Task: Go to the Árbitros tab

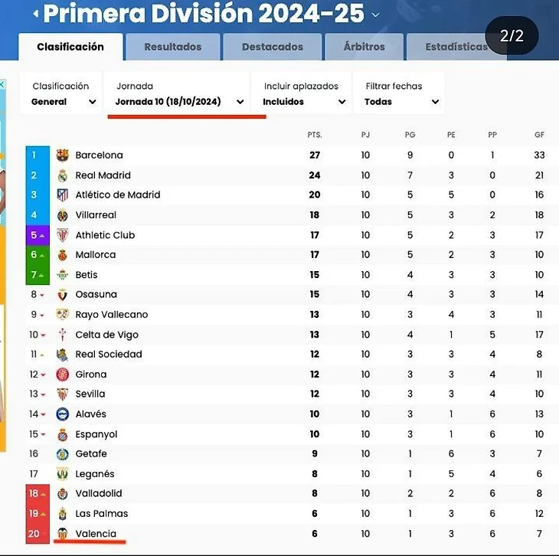Action: [364, 47]
